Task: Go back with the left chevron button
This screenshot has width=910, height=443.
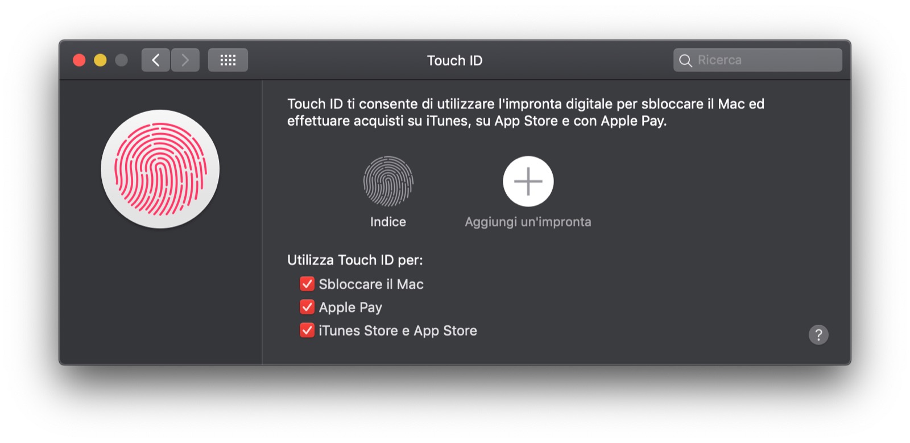Action: pos(155,60)
